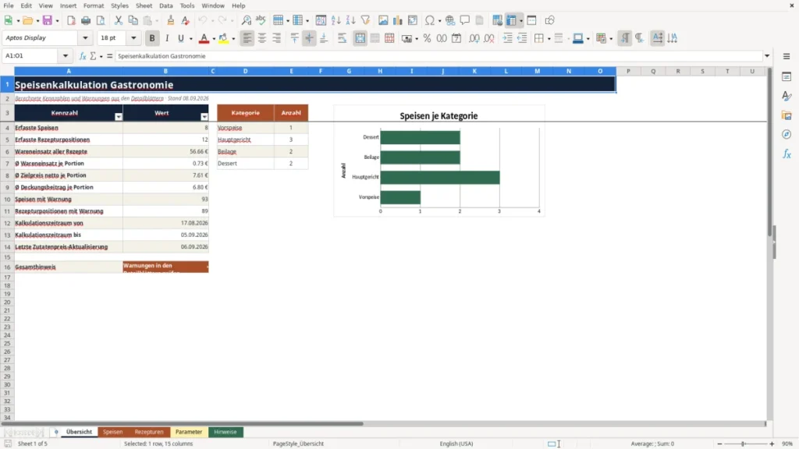Click the Clear Direct Formatting icon
The height and width of the screenshot is (449, 799).
[186, 20]
